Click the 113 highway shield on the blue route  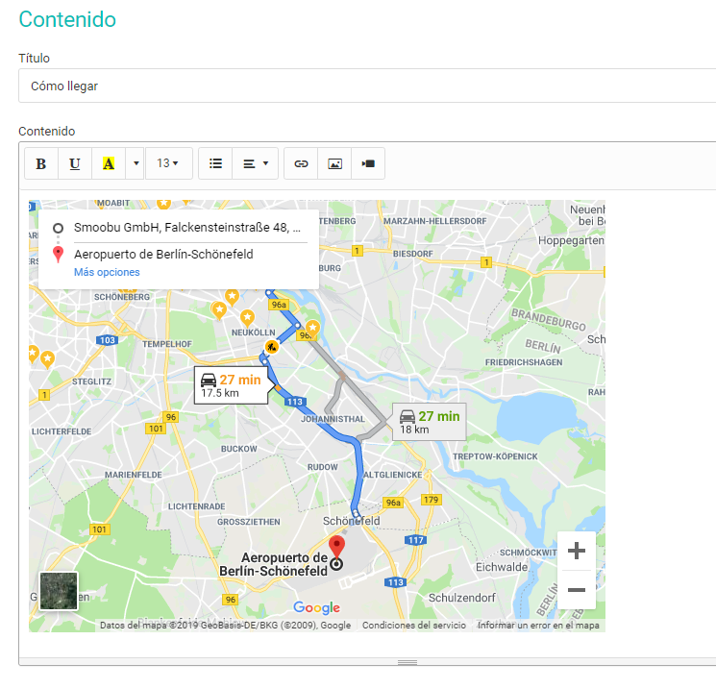tap(294, 402)
